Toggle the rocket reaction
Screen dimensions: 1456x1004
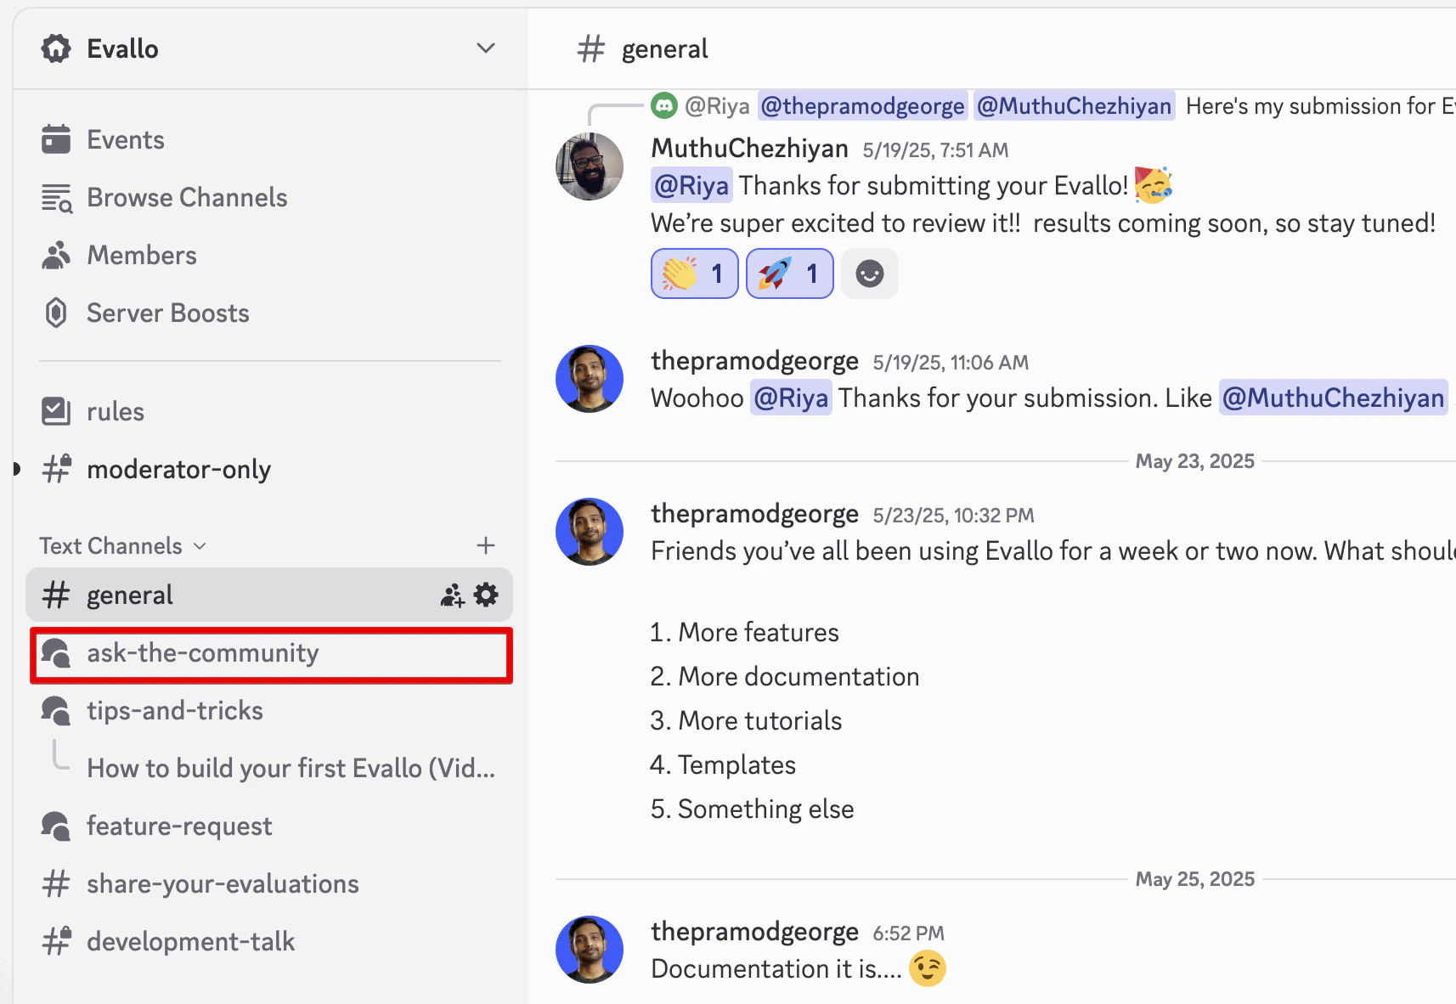789,273
